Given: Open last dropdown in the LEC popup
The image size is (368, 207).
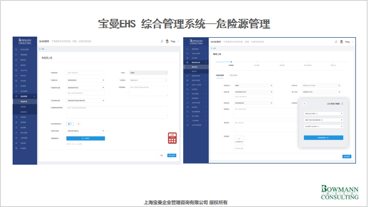Looking at the screenshot, I should coord(323,126).
